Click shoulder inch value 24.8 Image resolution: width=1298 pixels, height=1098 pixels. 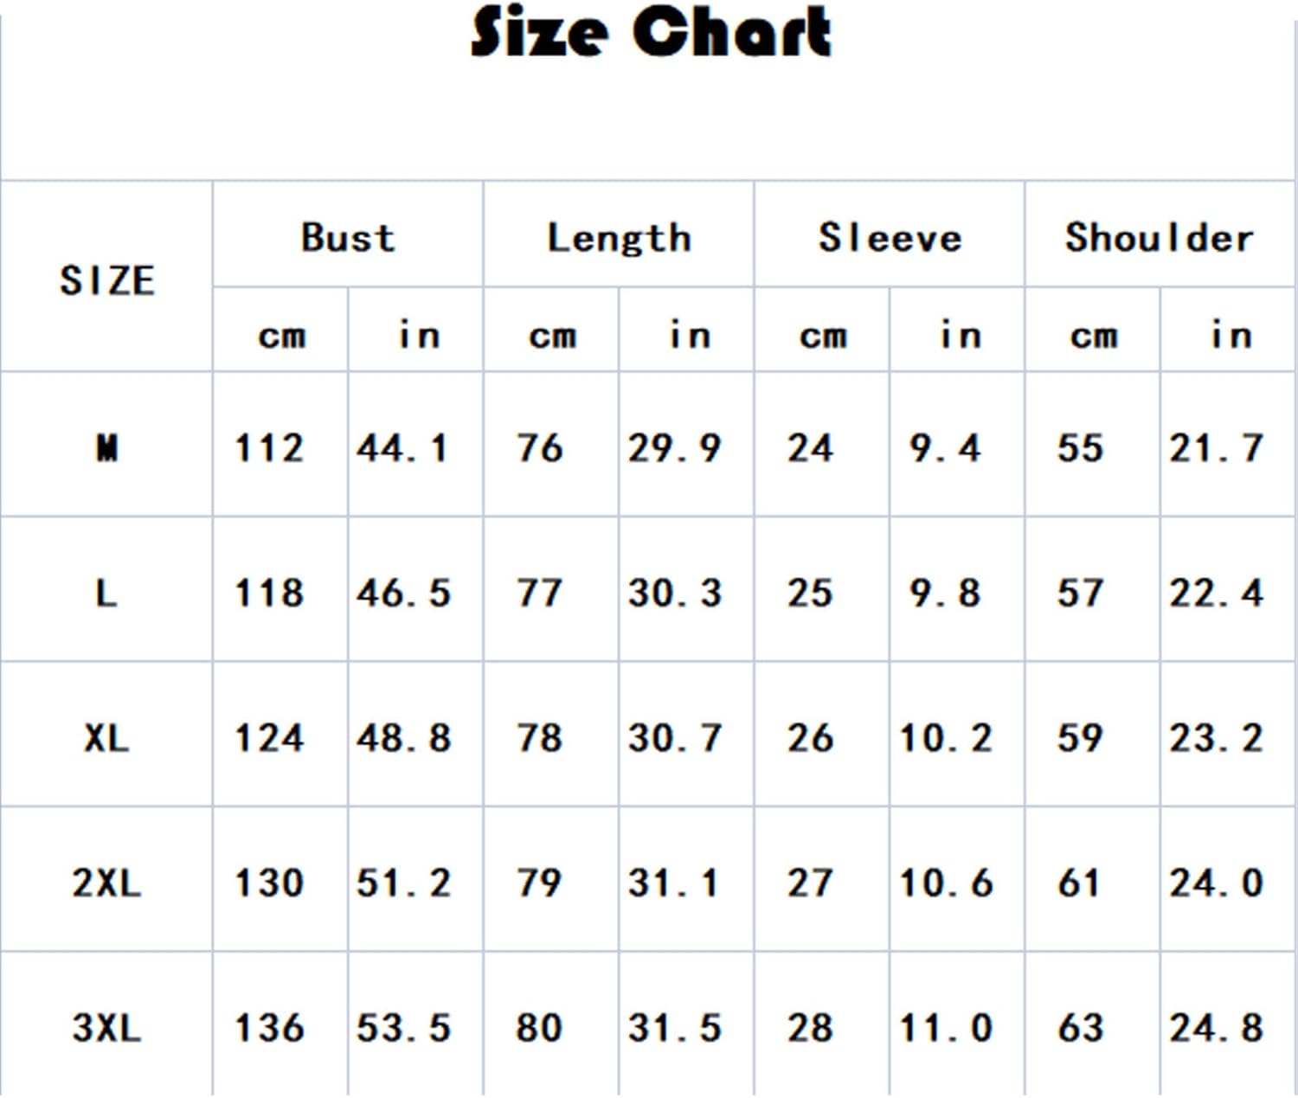[x=1216, y=1028]
